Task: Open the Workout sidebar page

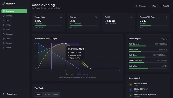Action: click(14, 16)
